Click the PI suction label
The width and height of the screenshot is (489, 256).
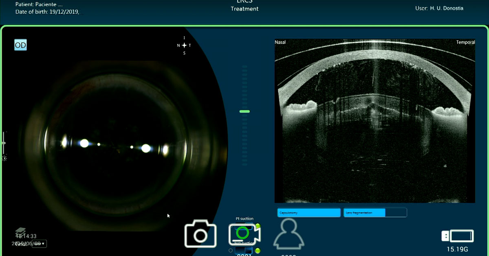244,219
